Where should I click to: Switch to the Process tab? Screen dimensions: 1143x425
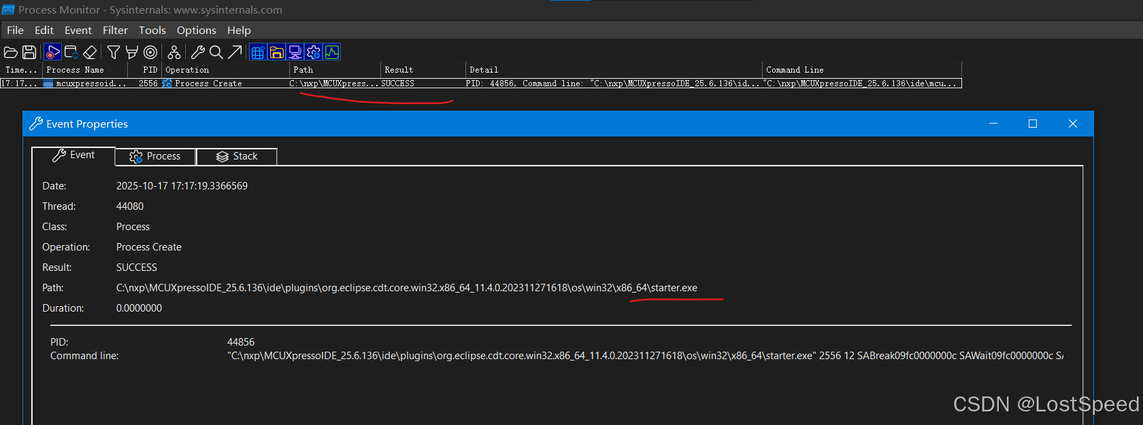pos(155,156)
